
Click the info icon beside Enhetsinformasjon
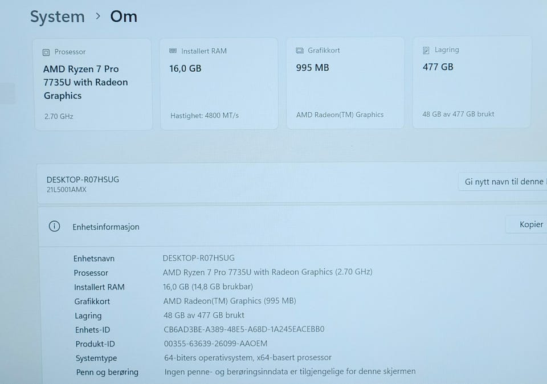(55, 226)
